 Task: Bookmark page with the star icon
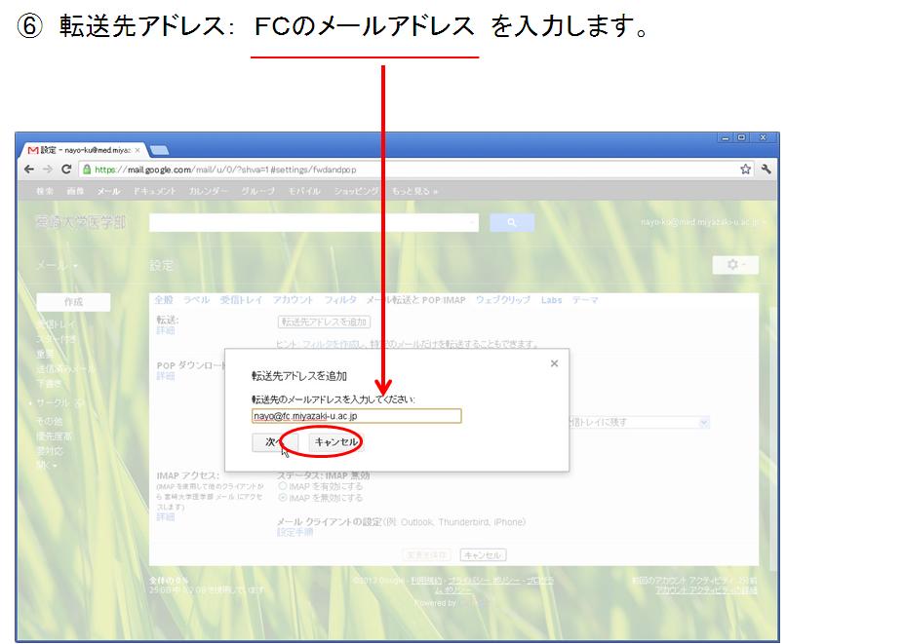pyautogui.click(x=746, y=170)
